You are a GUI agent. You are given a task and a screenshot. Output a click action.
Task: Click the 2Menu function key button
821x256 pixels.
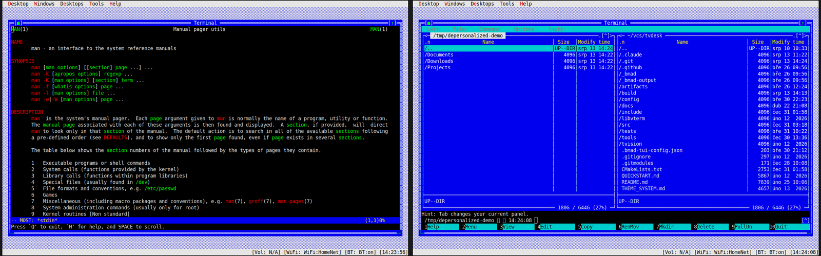click(480, 227)
